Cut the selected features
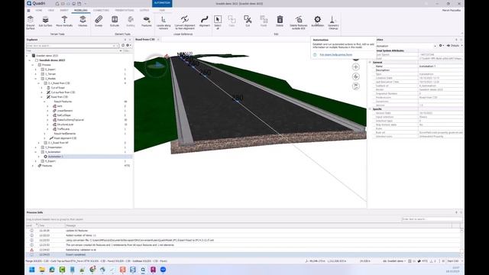 pos(248,21)
